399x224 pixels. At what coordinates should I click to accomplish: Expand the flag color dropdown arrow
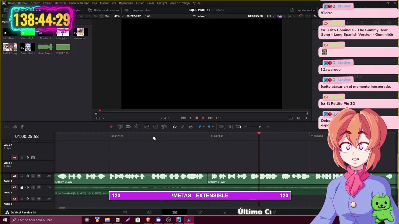click(x=204, y=127)
